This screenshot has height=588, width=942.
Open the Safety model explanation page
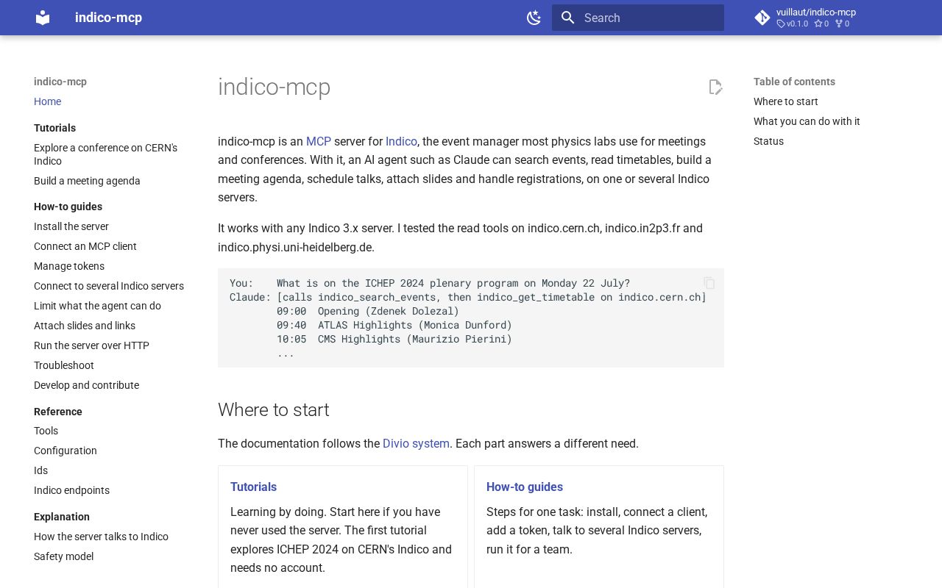(63, 556)
